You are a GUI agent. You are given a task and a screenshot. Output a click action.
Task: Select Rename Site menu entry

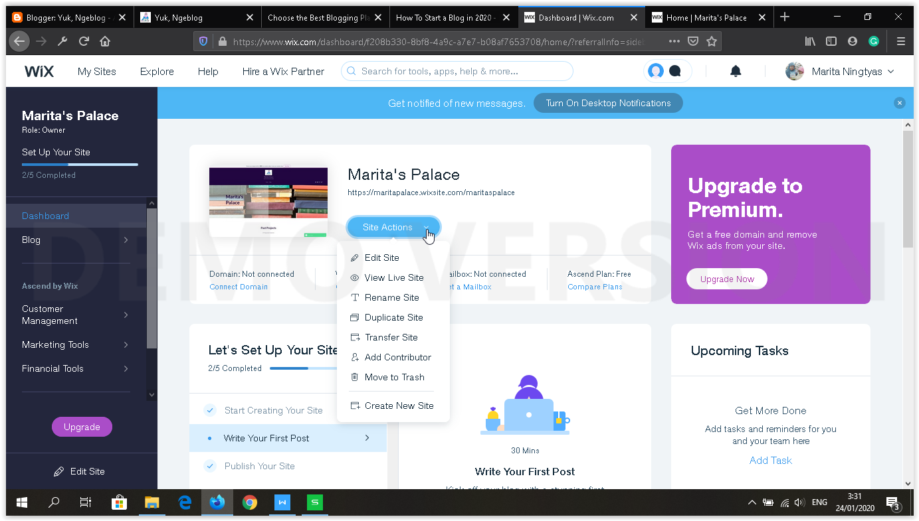(392, 297)
